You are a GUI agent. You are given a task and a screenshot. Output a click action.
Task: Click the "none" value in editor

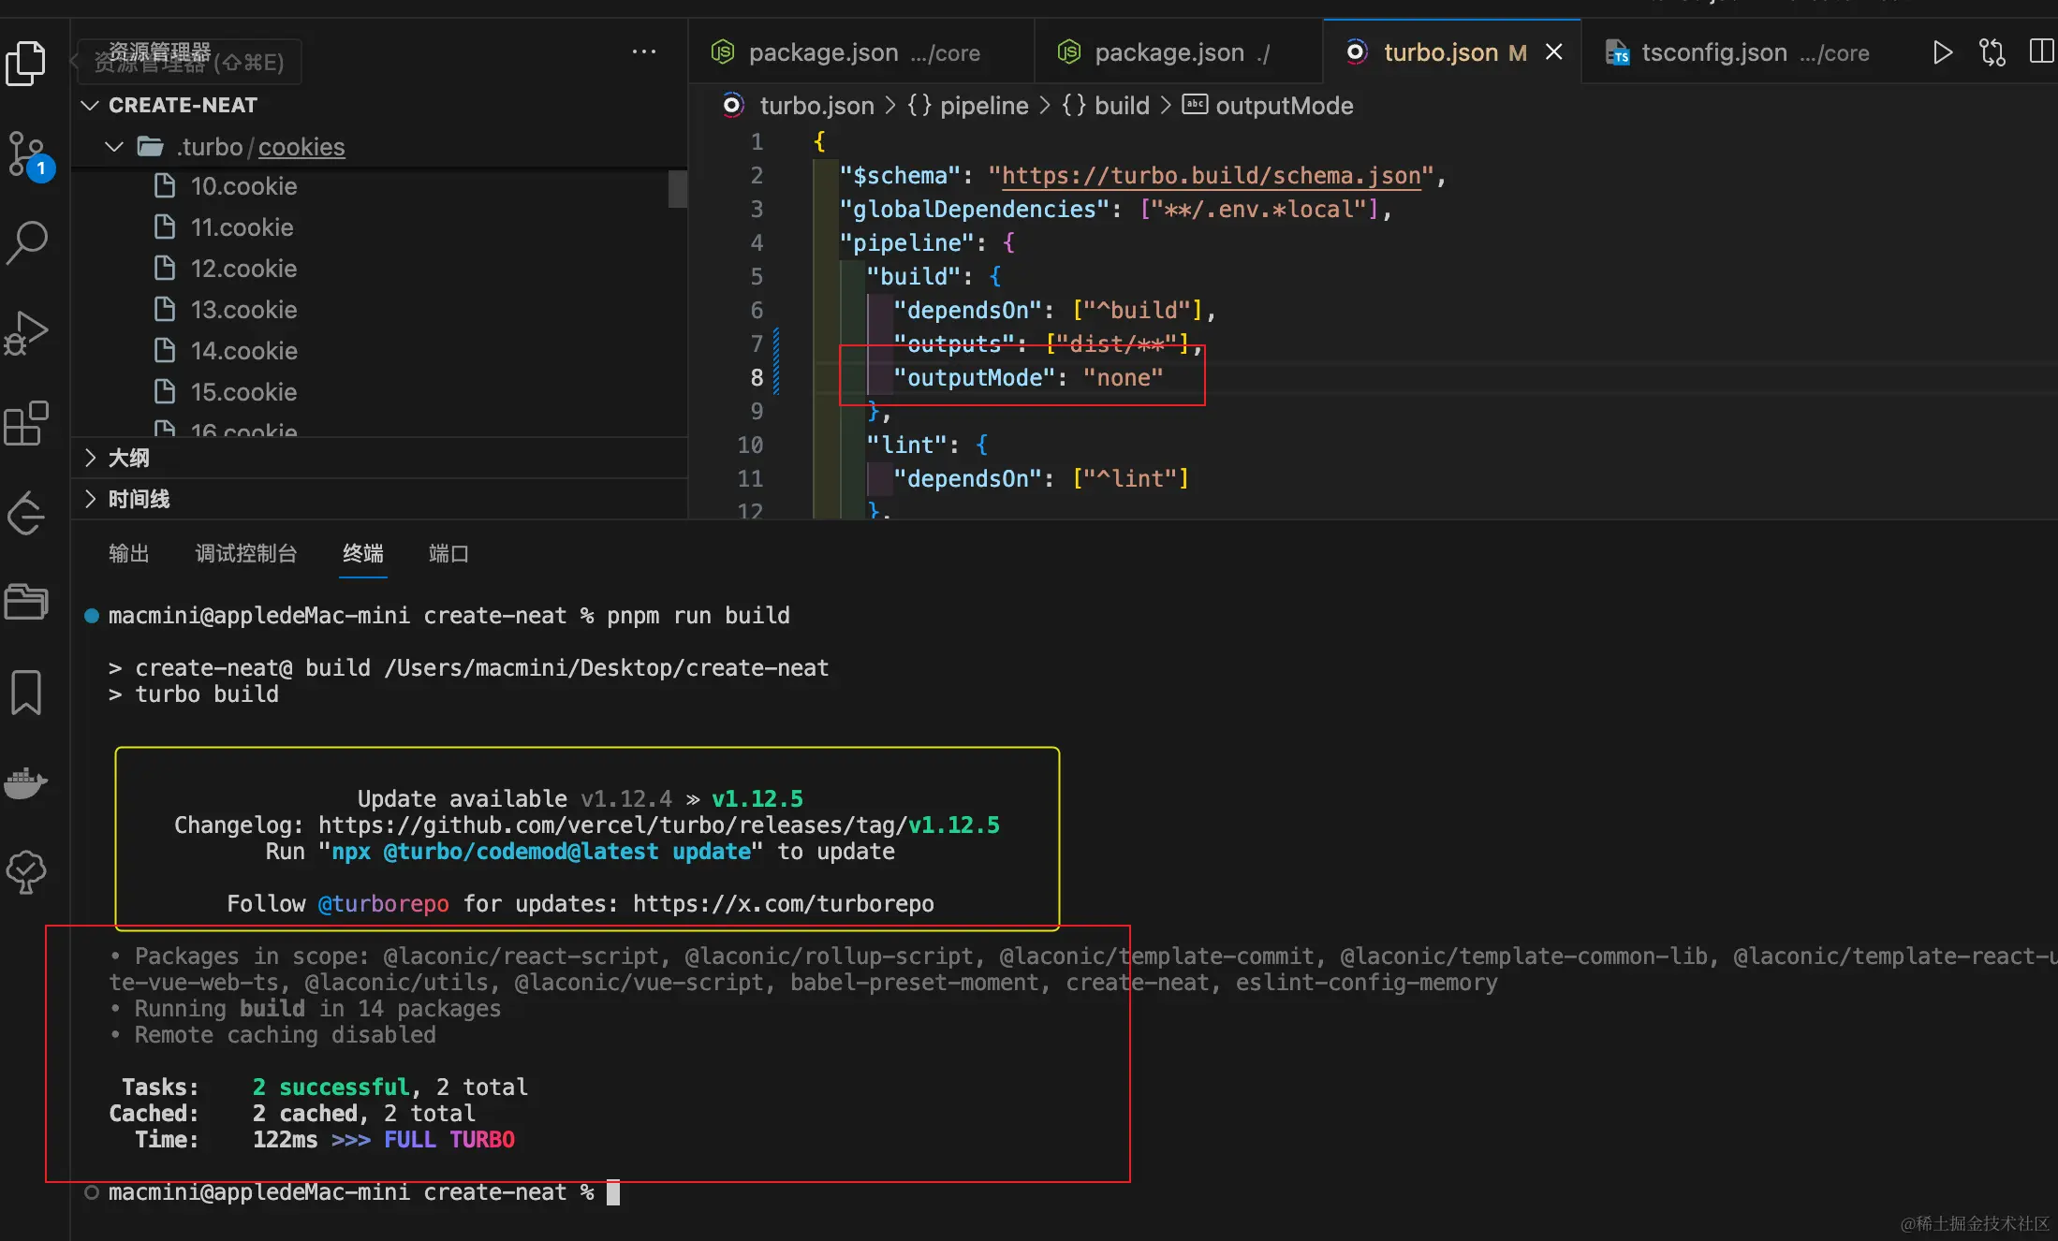[x=1124, y=378]
